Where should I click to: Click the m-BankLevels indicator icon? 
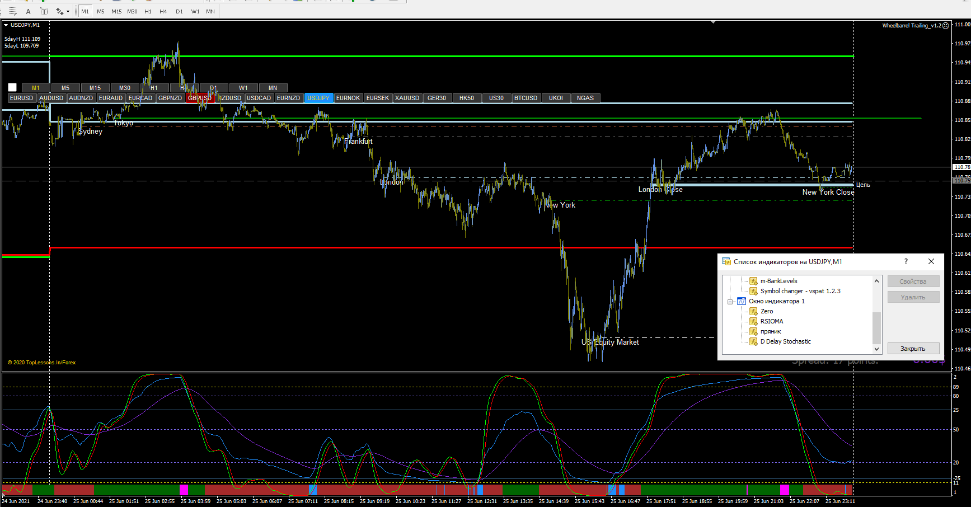coord(754,281)
